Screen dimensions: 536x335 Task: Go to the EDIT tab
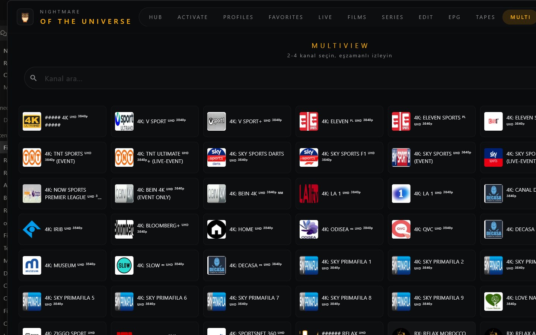pos(426,17)
